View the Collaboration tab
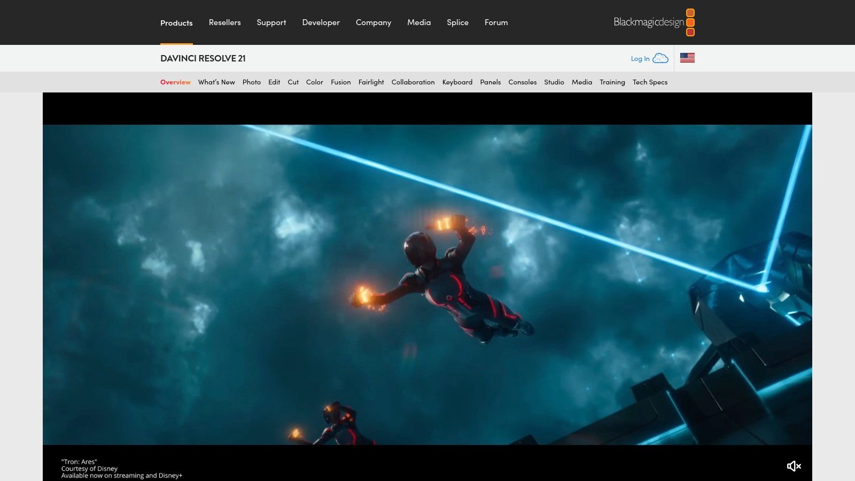 (x=413, y=82)
